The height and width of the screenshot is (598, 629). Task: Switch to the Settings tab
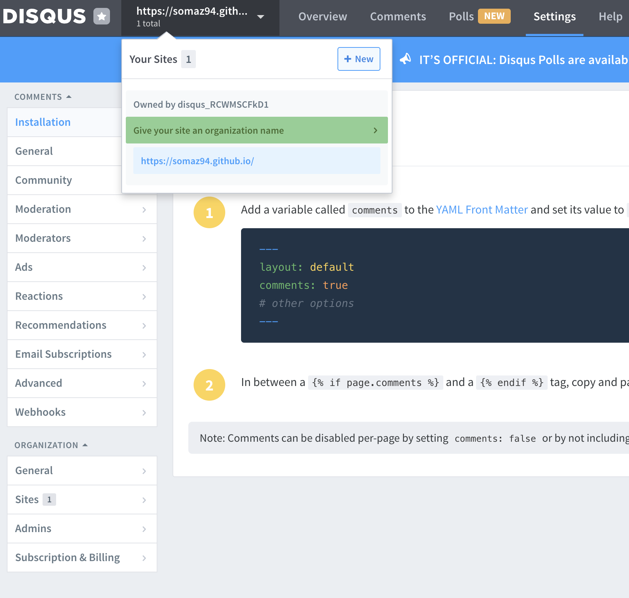coord(554,17)
